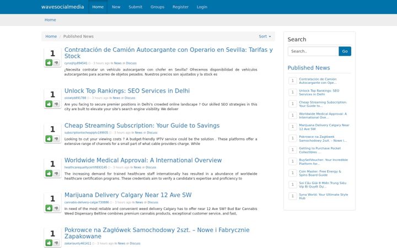
Task: Downvote the Pokrowce na Zagłówek post
Action: (56, 242)
